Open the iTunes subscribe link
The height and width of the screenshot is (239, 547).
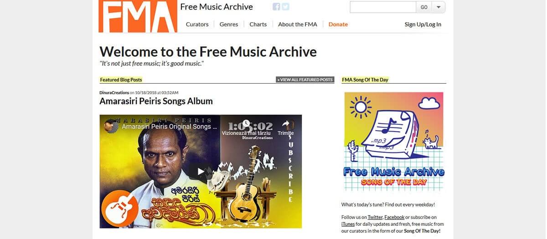click(348, 224)
